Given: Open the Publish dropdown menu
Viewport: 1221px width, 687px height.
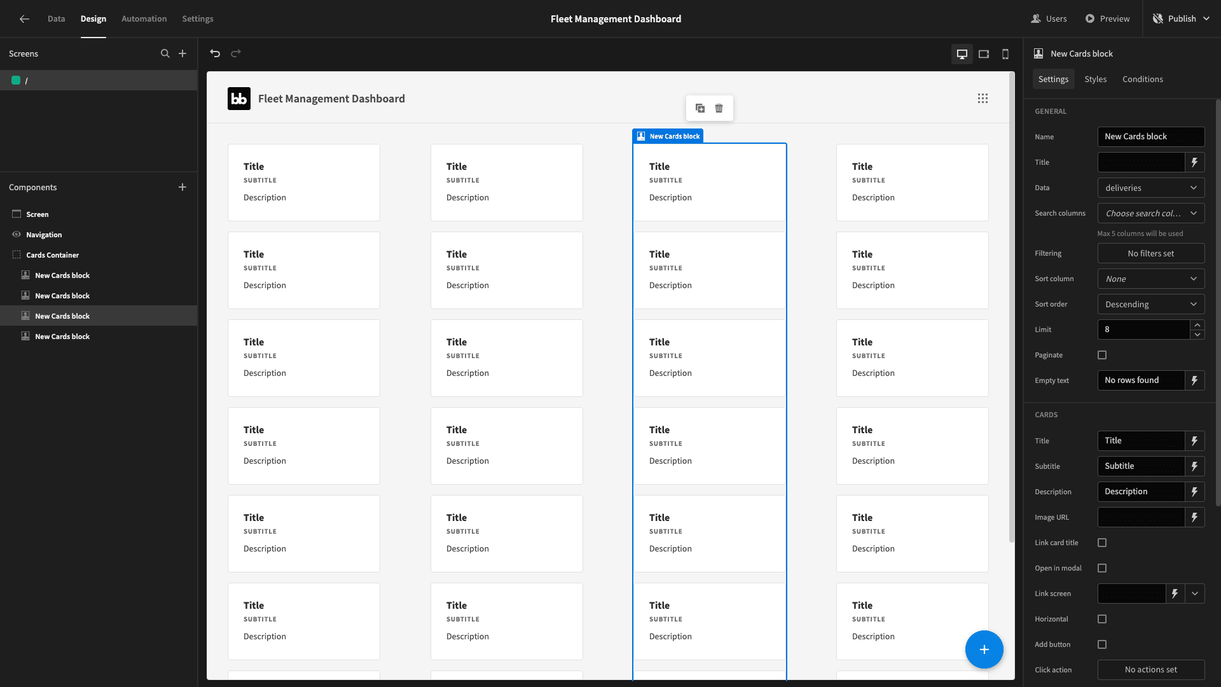Looking at the screenshot, I should pyautogui.click(x=1182, y=19).
